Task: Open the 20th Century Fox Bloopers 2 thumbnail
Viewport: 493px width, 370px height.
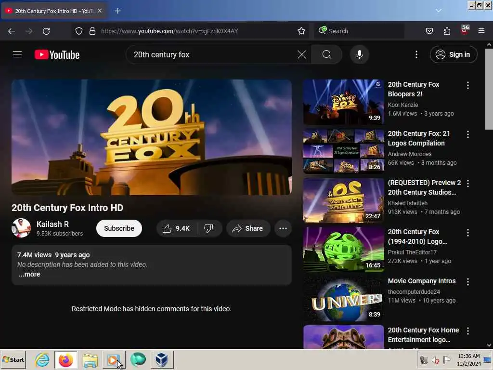Action: point(343,102)
